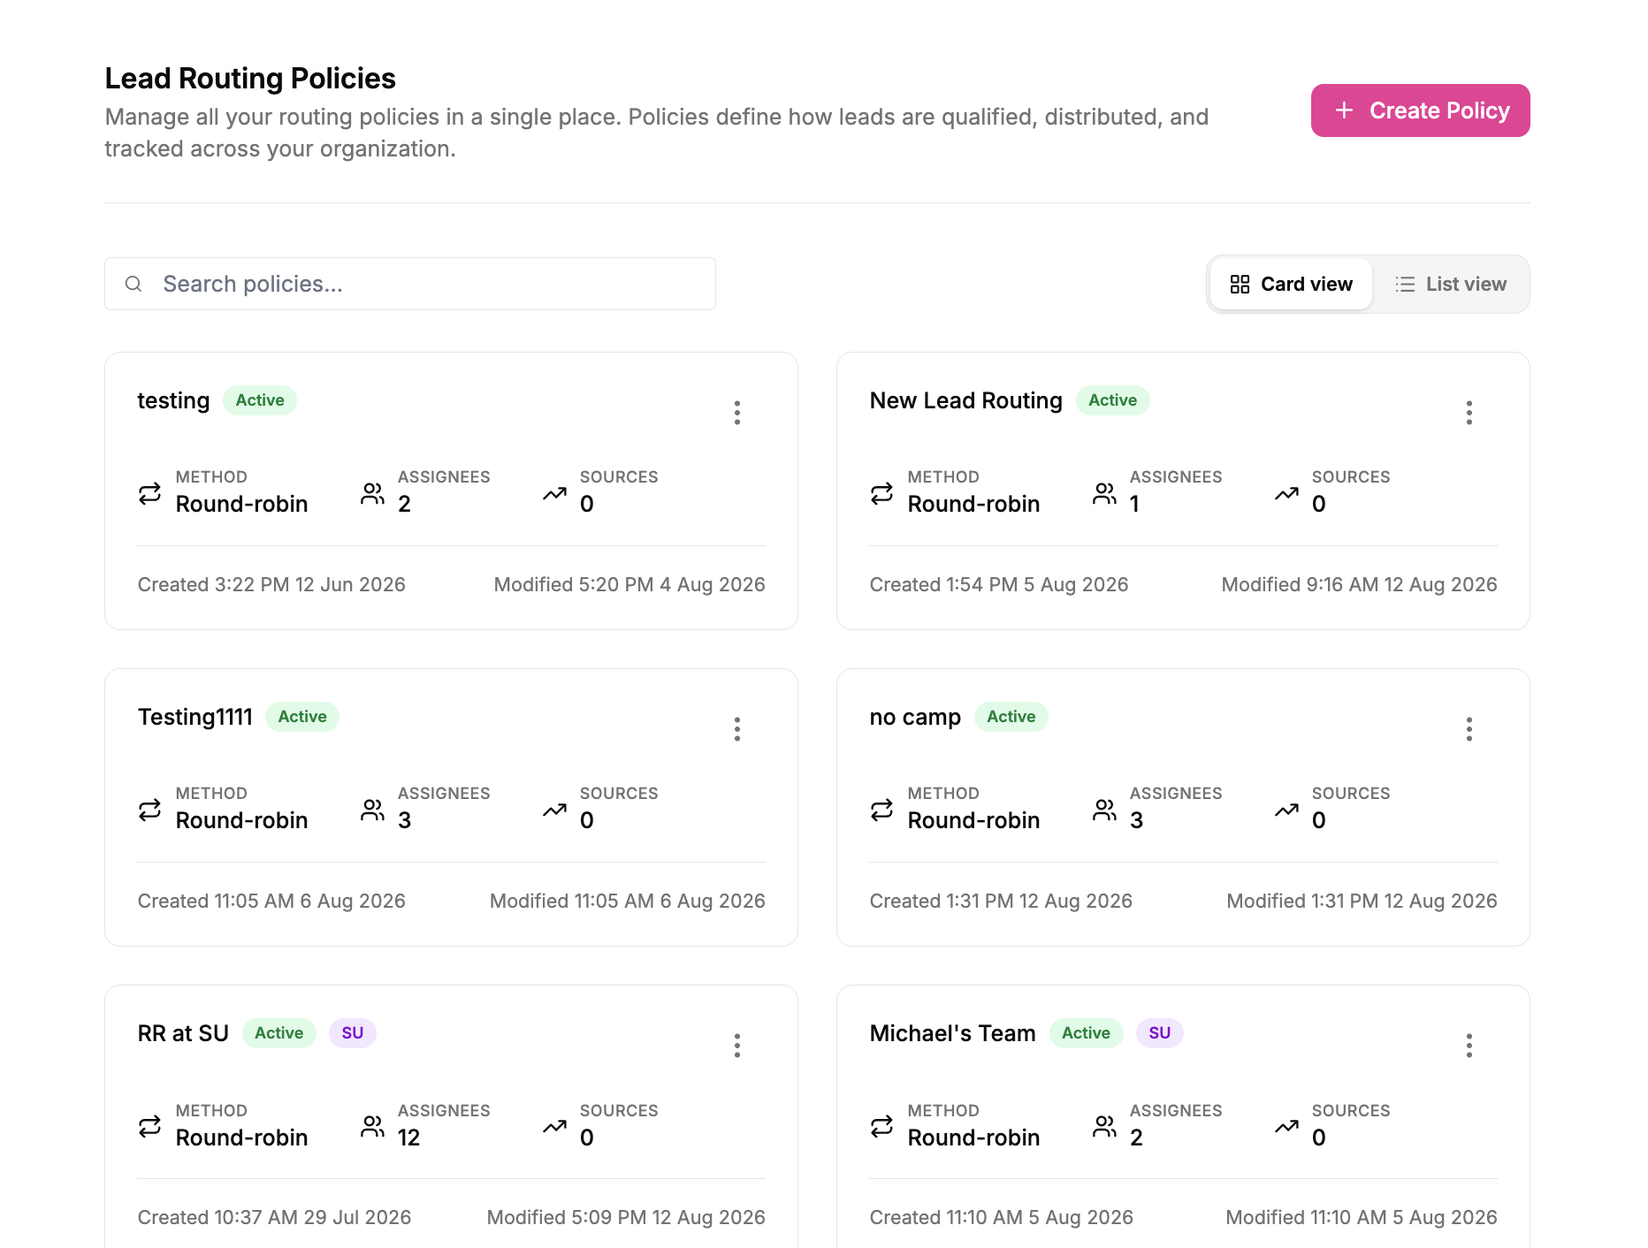Image resolution: width=1648 pixels, height=1248 pixels.
Task: Open the kebab menu on New Lead Routing card
Action: pos(1469,413)
